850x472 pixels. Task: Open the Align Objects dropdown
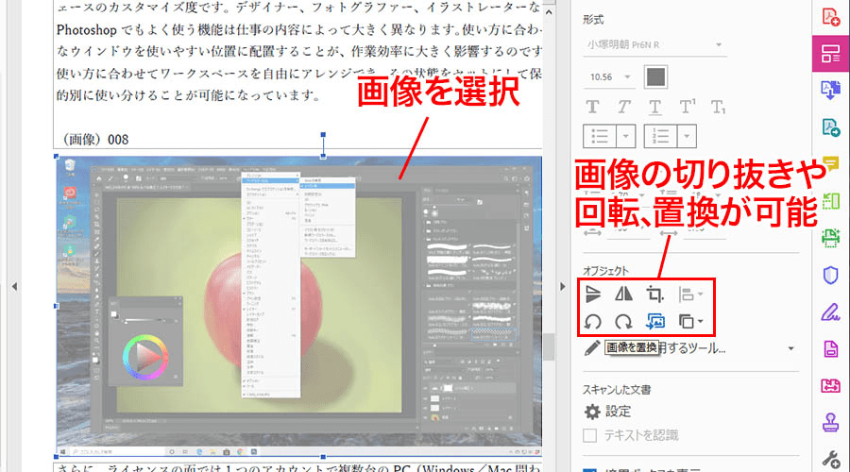(690, 295)
